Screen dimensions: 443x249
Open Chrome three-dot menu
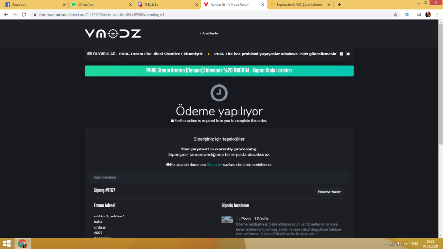click(437, 15)
